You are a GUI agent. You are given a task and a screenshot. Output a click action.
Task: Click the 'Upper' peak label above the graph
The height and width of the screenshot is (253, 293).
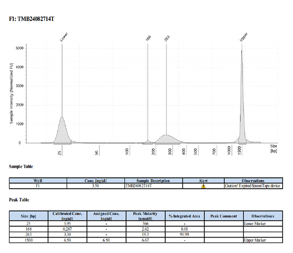pyautogui.click(x=244, y=37)
